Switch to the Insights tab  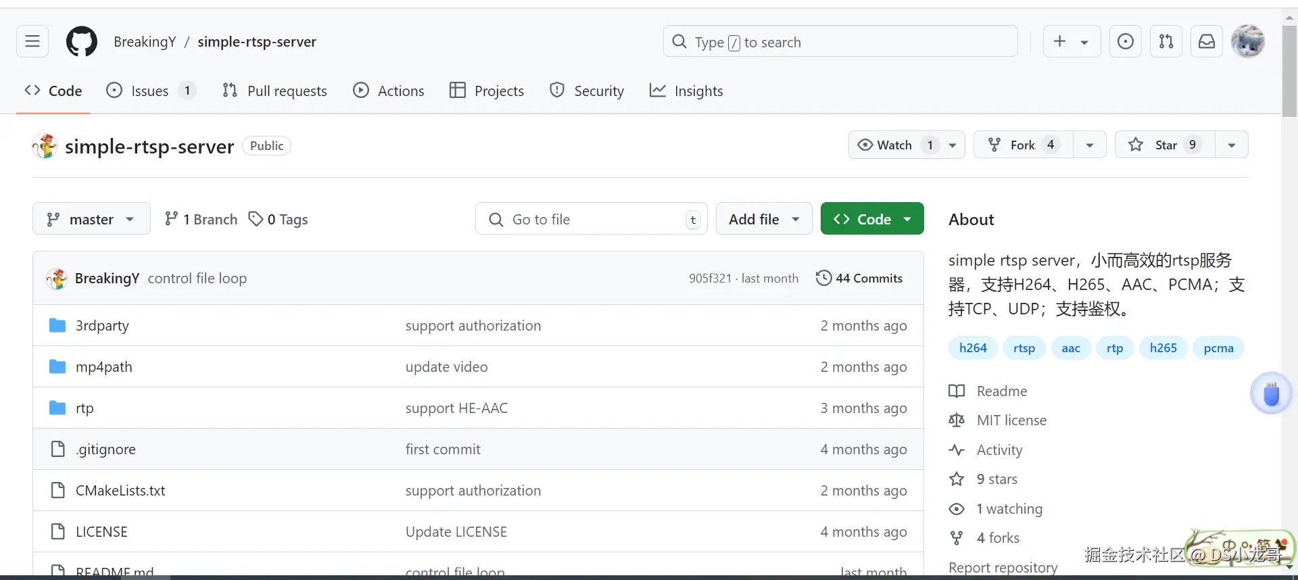point(686,91)
